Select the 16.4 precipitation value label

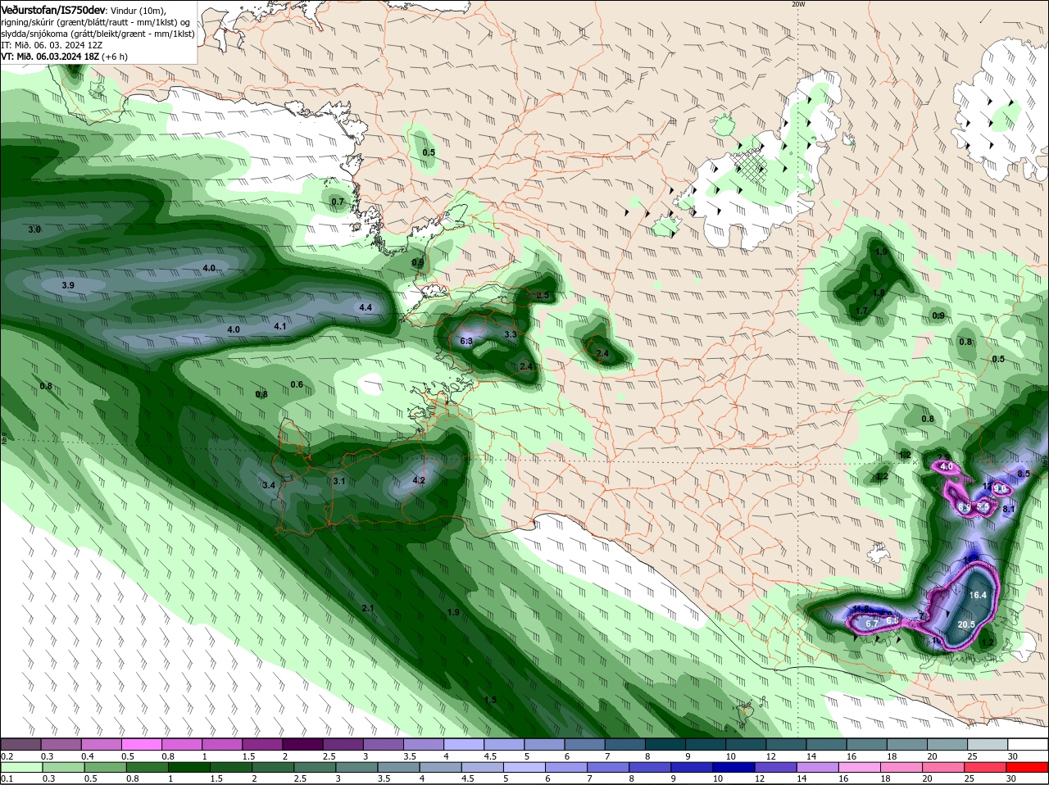(x=978, y=596)
